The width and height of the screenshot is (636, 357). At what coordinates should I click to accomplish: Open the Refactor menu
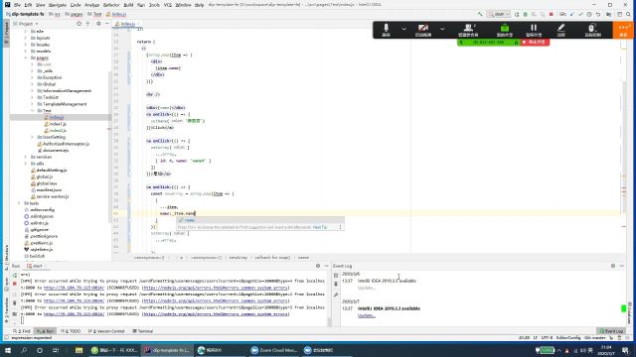pyautogui.click(x=111, y=5)
